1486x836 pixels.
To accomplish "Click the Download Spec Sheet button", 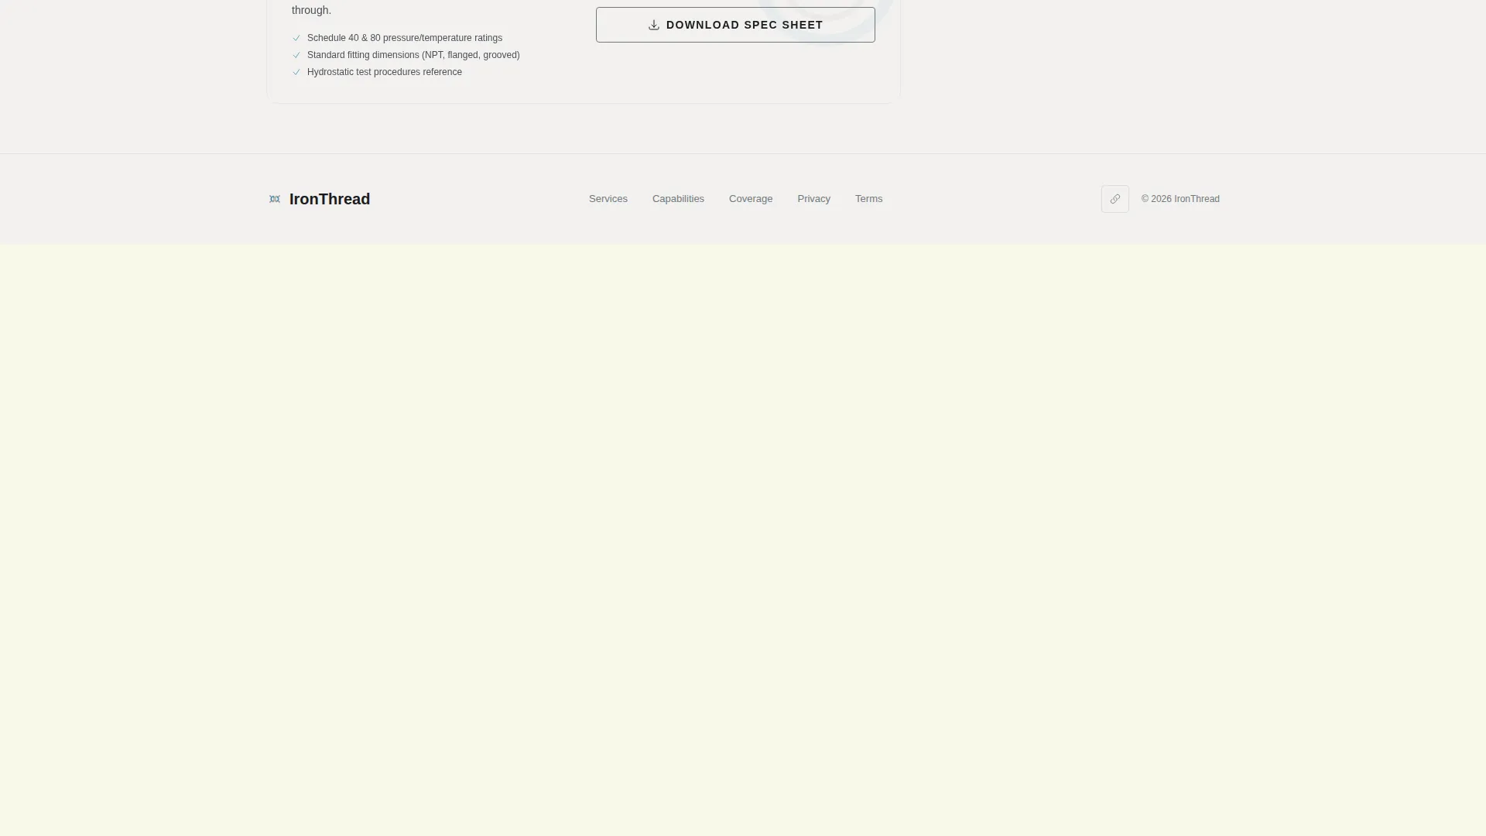I will [735, 25].
